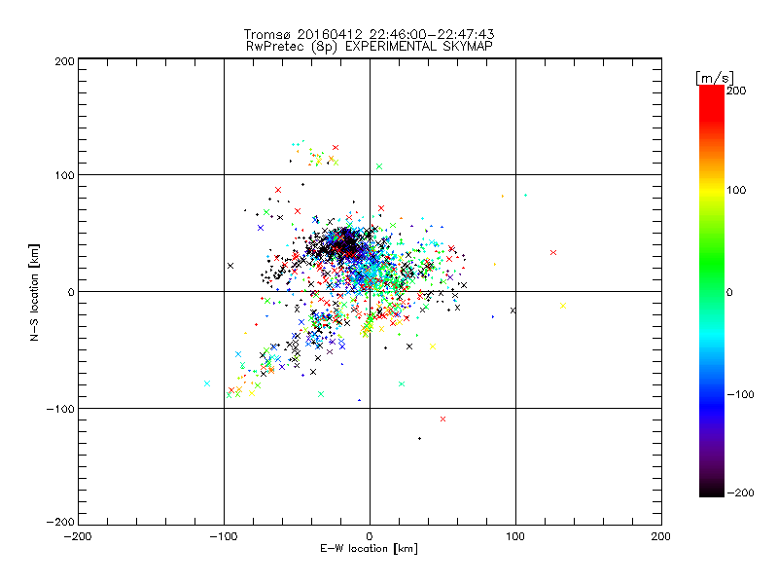Image resolution: width=778 pixels, height=584 pixels.
Task: Click the x-axis tick label '0'
Action: 370,537
